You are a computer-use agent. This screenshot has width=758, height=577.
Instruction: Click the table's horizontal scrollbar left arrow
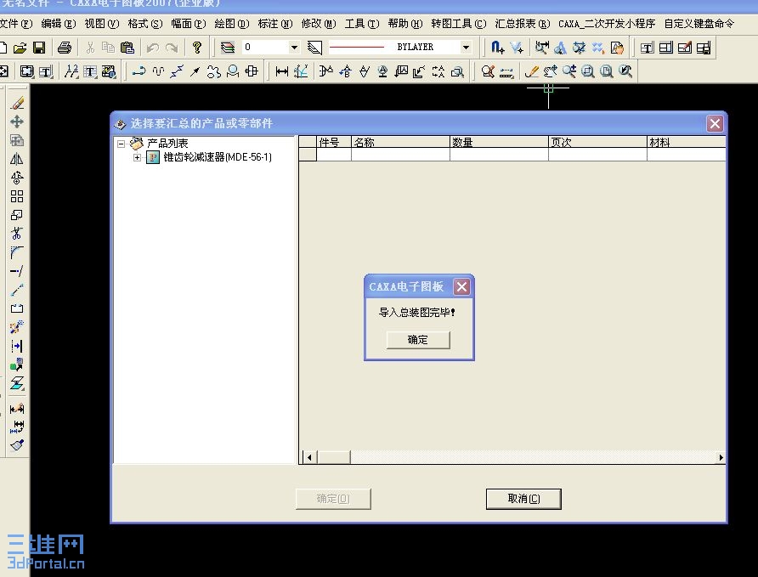click(x=309, y=457)
